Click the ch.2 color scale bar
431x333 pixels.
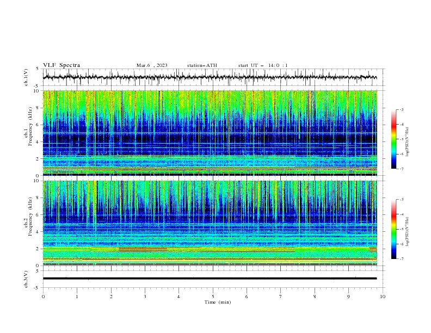tap(393, 229)
